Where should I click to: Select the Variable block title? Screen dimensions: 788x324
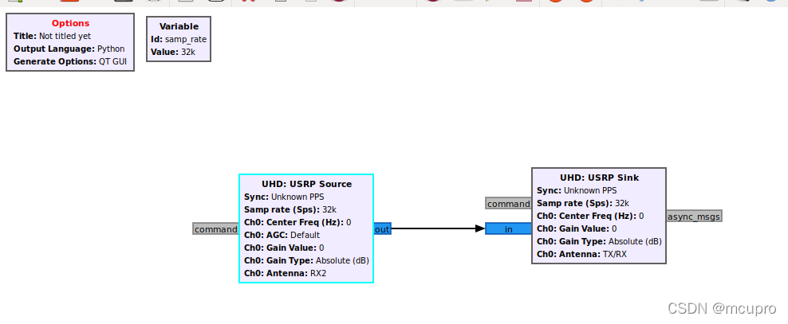179,26
